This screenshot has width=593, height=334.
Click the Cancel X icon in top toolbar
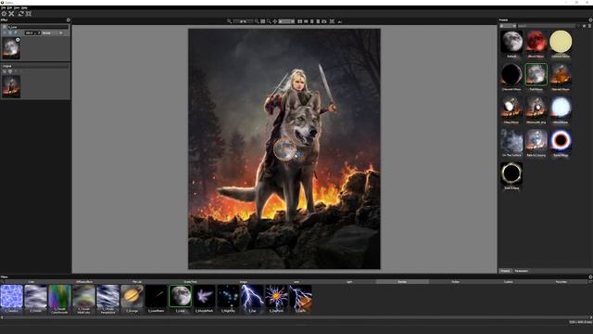coord(11,14)
